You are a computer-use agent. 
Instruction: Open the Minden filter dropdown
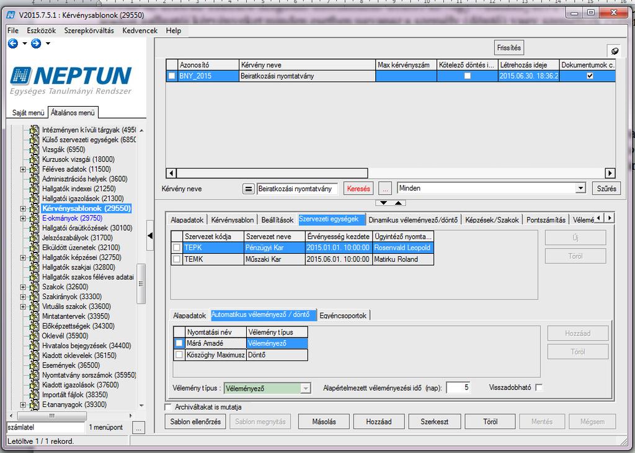(x=580, y=188)
